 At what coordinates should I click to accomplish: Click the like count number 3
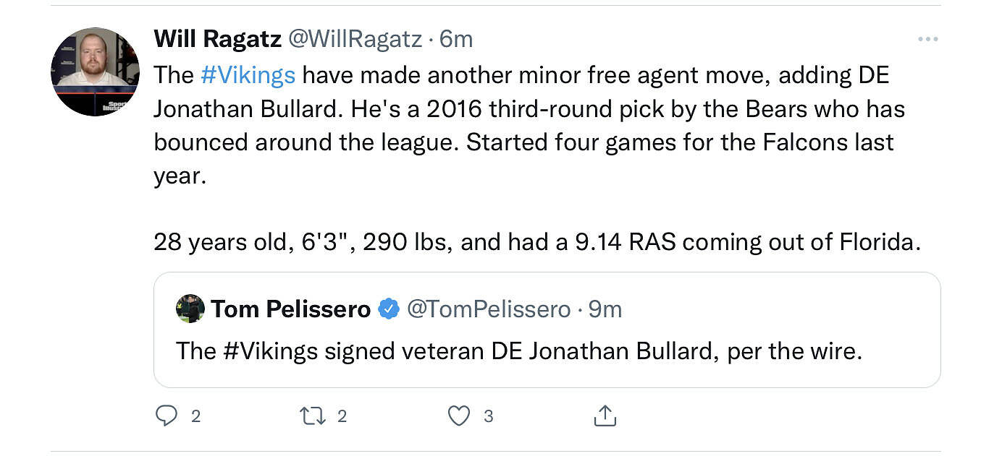click(x=489, y=416)
